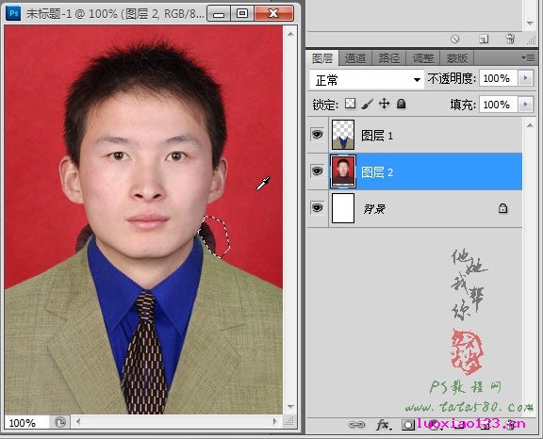Toggle lock all padlock icon
543x439 pixels.
(401, 104)
